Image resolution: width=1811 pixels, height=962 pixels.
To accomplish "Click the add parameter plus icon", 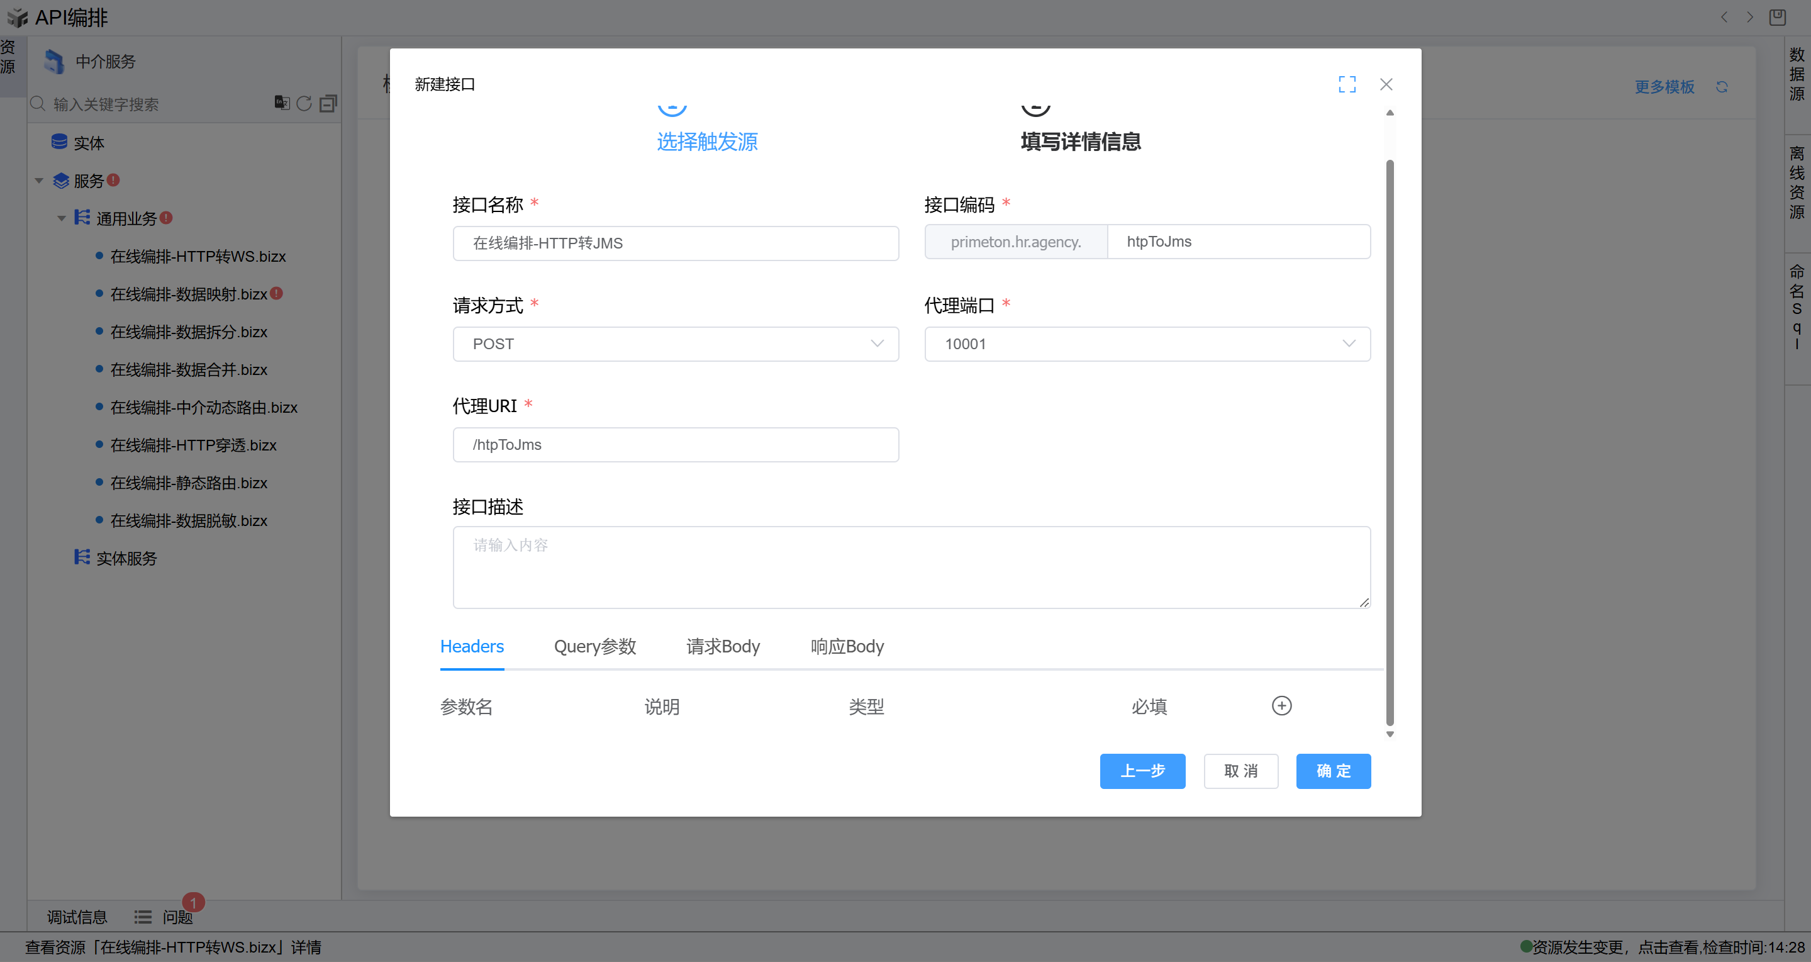I will [x=1281, y=705].
